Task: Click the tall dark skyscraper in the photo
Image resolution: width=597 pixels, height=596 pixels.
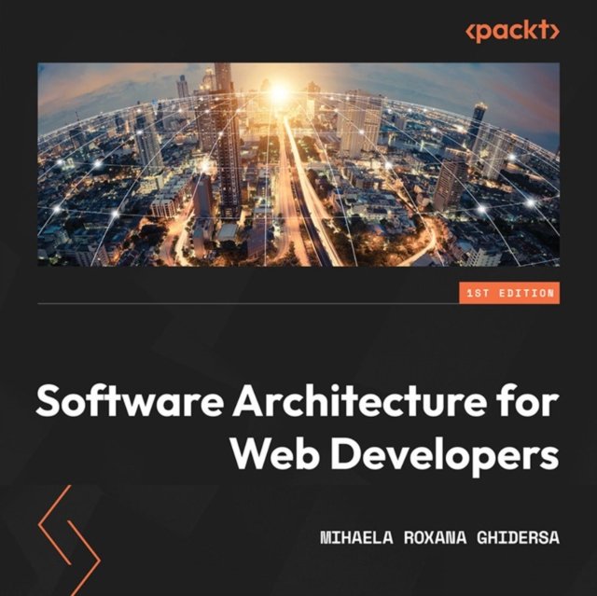Action: coord(226,131)
